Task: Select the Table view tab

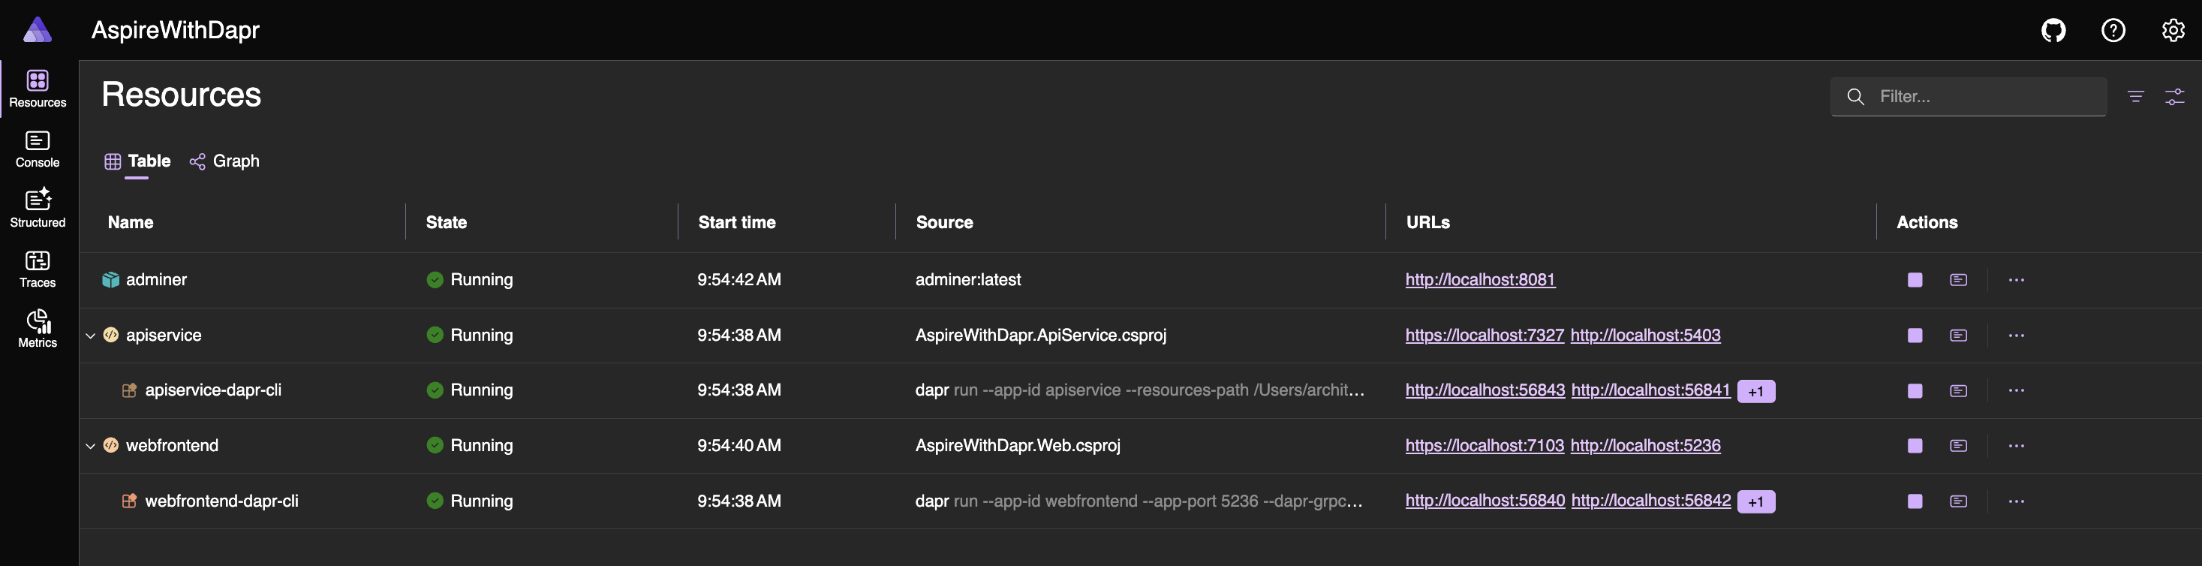Action: pos(137,161)
